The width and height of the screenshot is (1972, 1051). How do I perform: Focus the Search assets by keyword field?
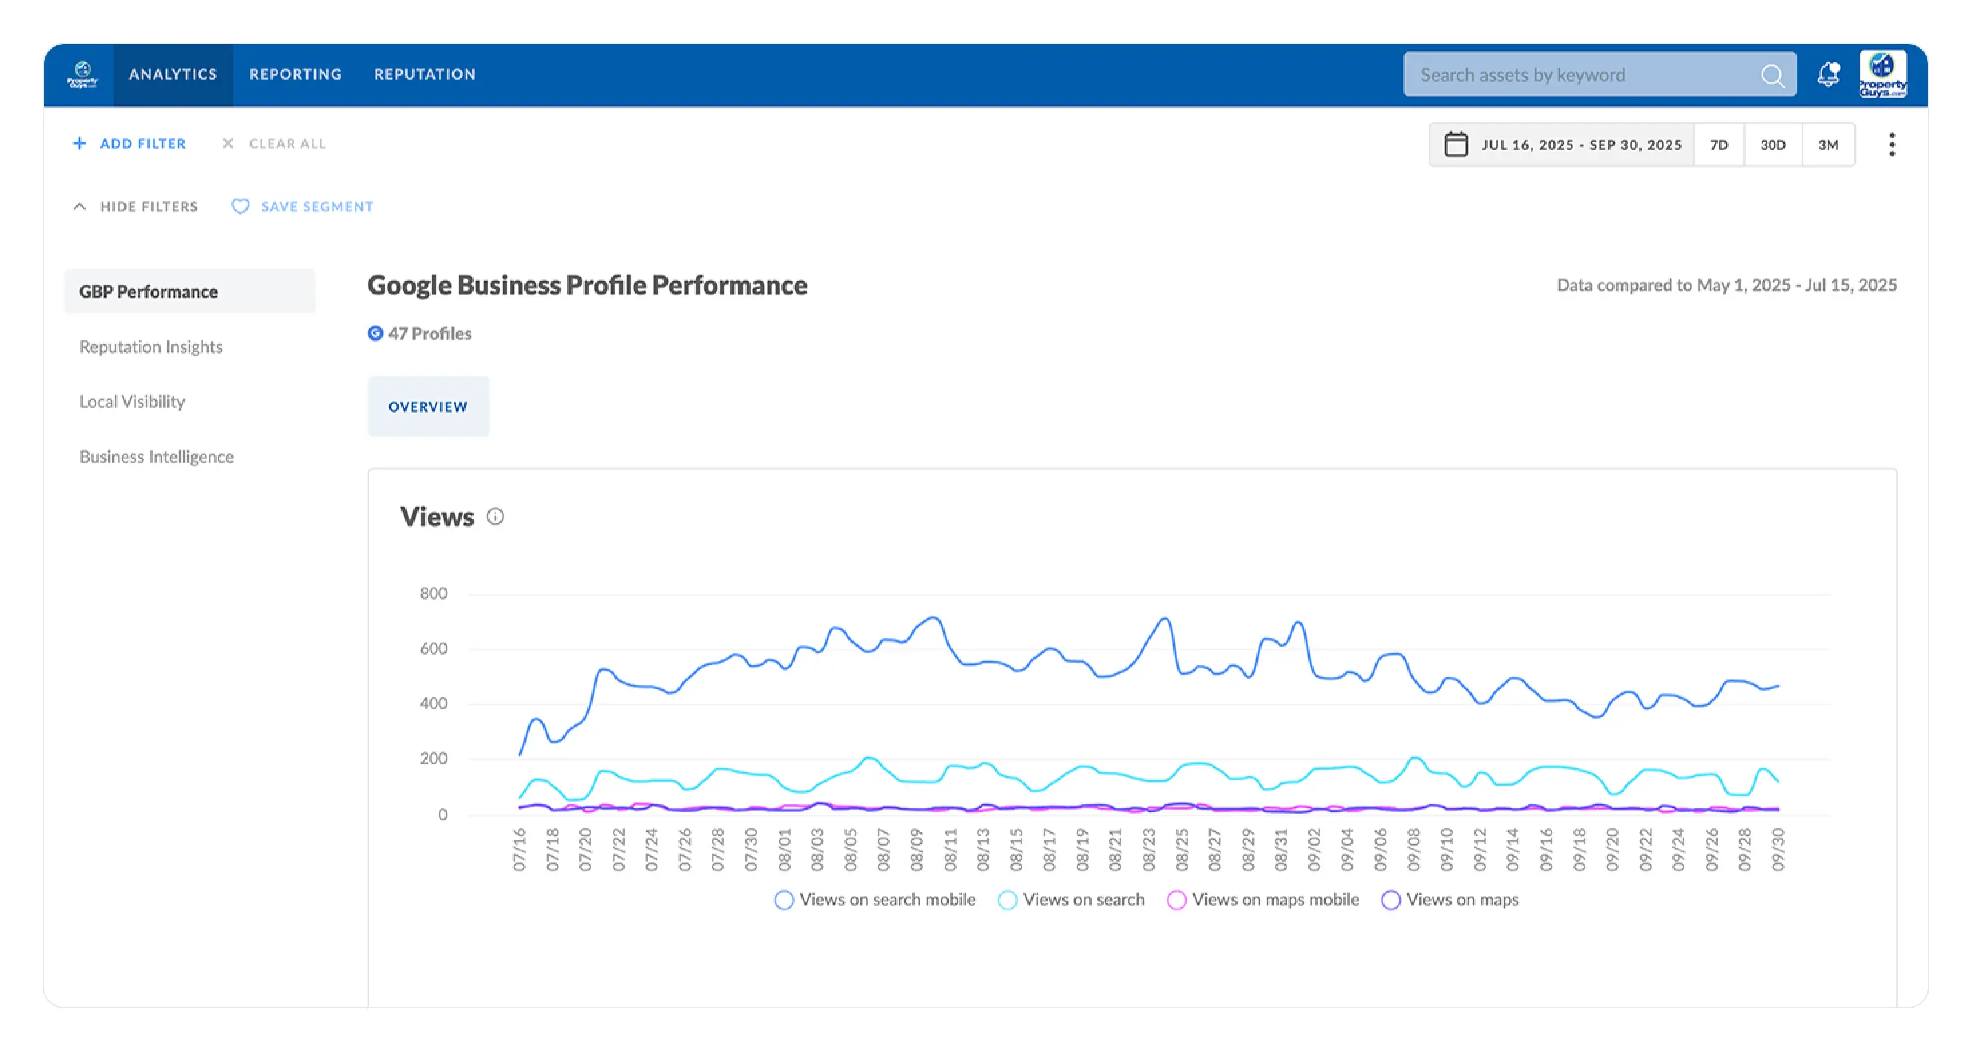coord(1585,75)
